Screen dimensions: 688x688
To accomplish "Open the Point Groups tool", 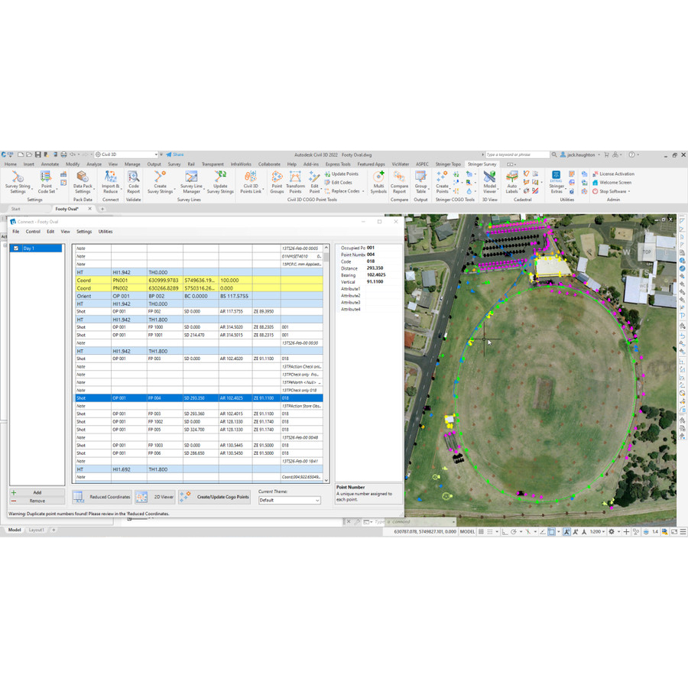I will point(277,182).
